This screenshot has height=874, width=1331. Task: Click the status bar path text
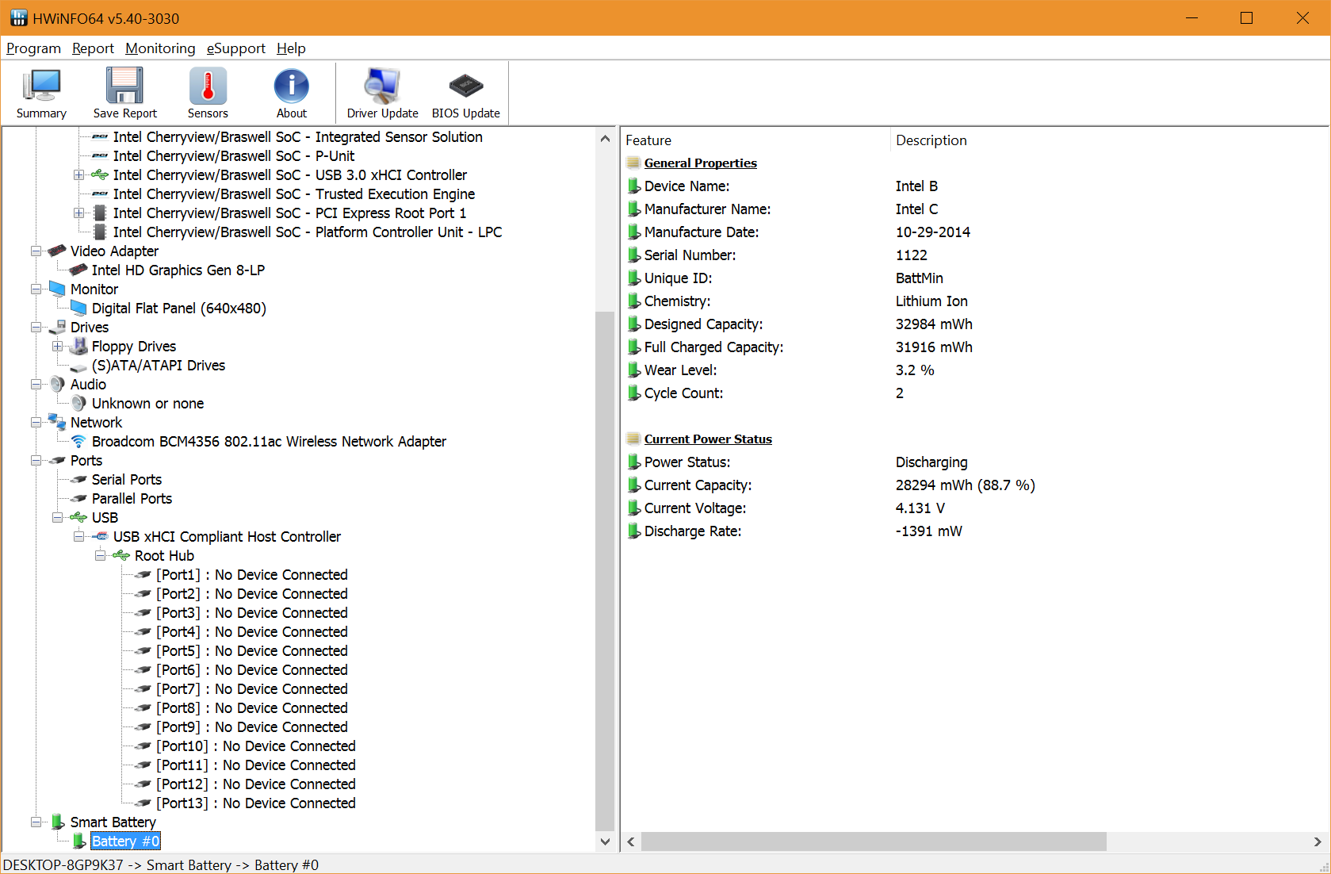[x=161, y=864]
